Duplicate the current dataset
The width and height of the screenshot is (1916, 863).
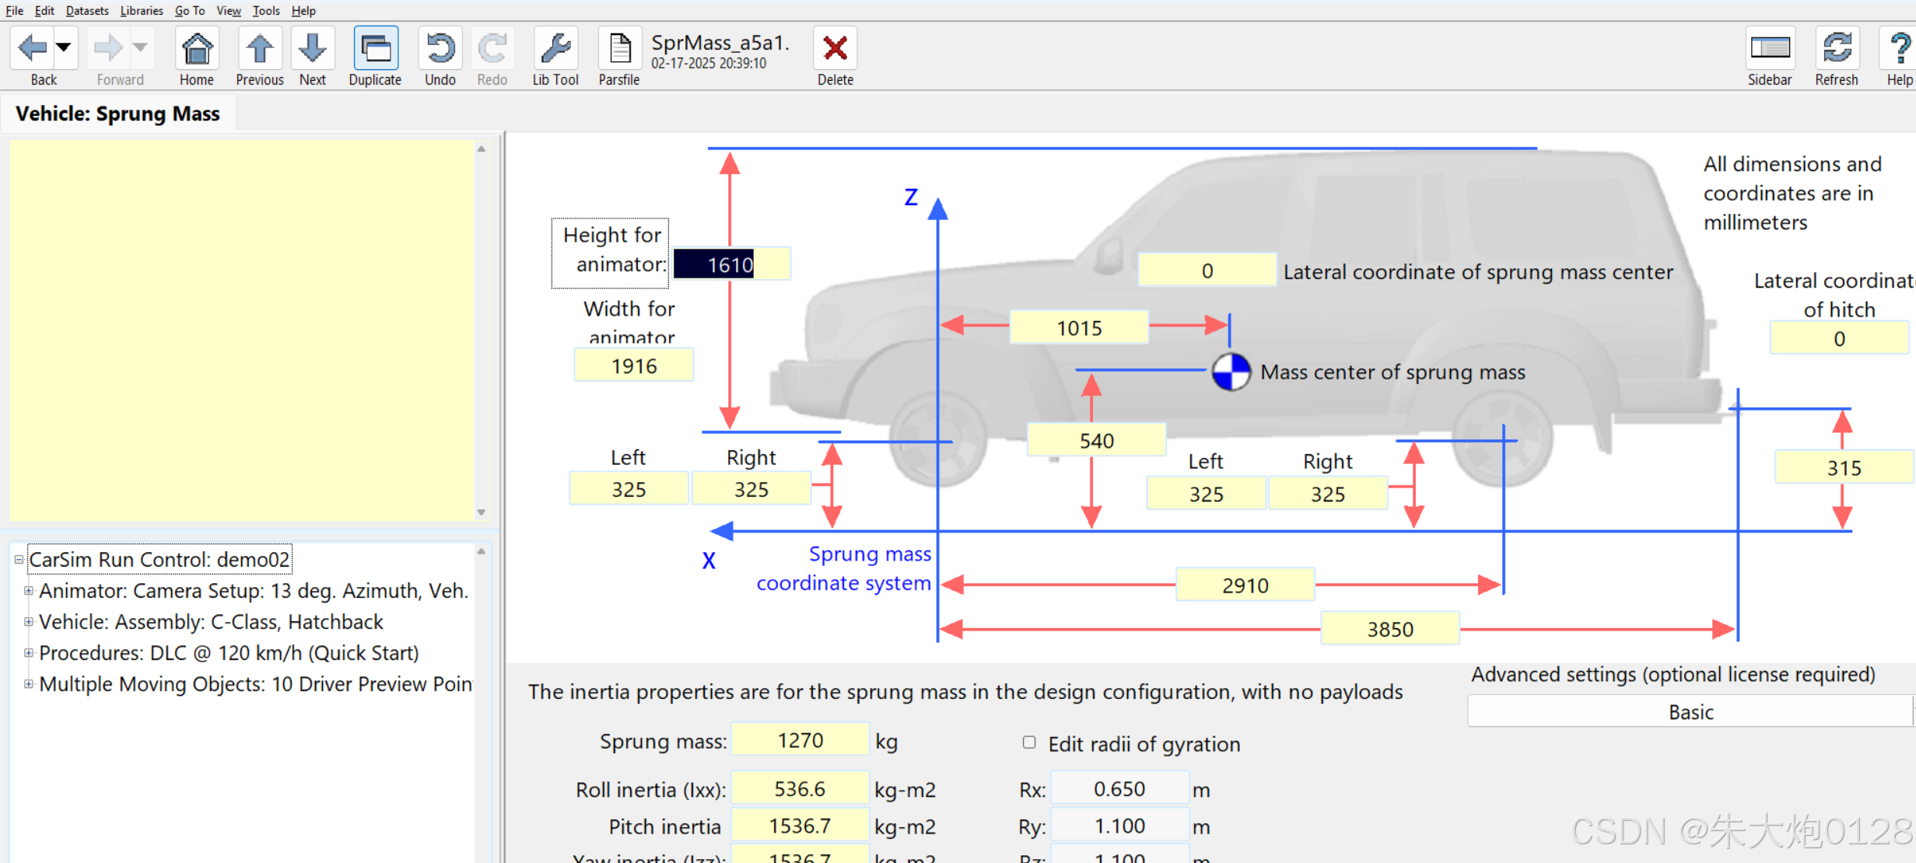tap(375, 48)
